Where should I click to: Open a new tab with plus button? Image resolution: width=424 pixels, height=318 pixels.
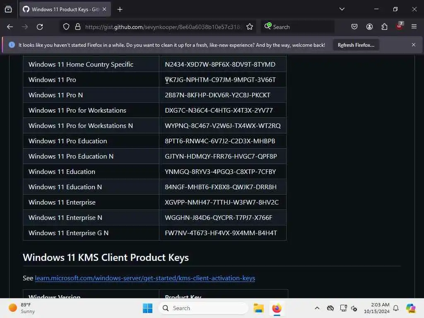click(x=120, y=10)
